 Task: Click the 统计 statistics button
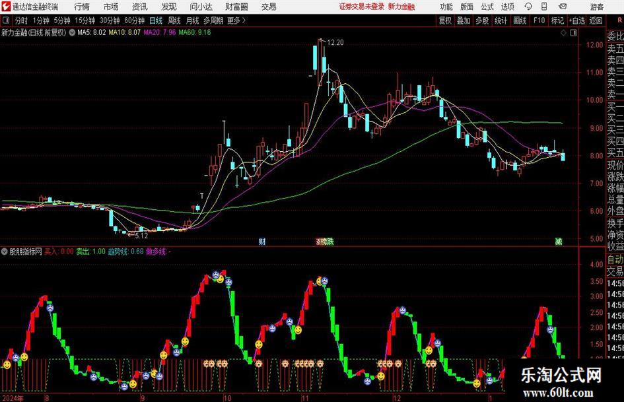(x=501, y=20)
